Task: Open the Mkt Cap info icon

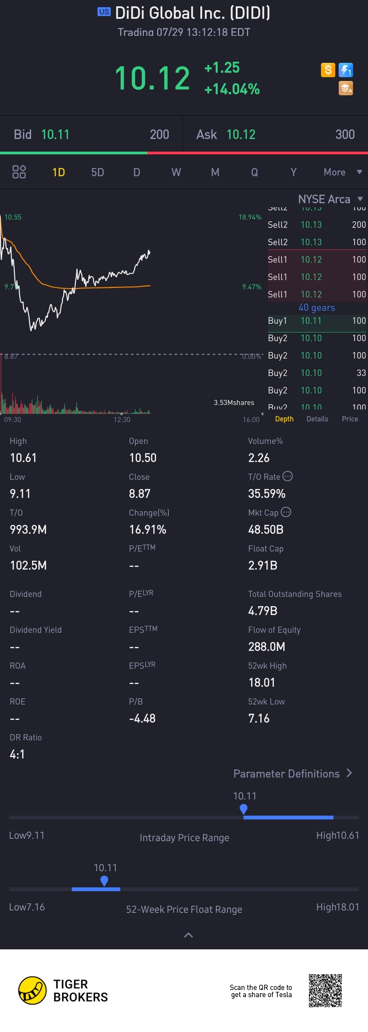Action: [286, 512]
